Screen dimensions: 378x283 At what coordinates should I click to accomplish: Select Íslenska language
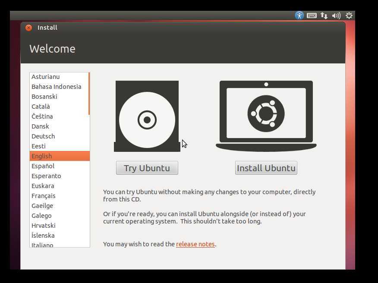59,235
